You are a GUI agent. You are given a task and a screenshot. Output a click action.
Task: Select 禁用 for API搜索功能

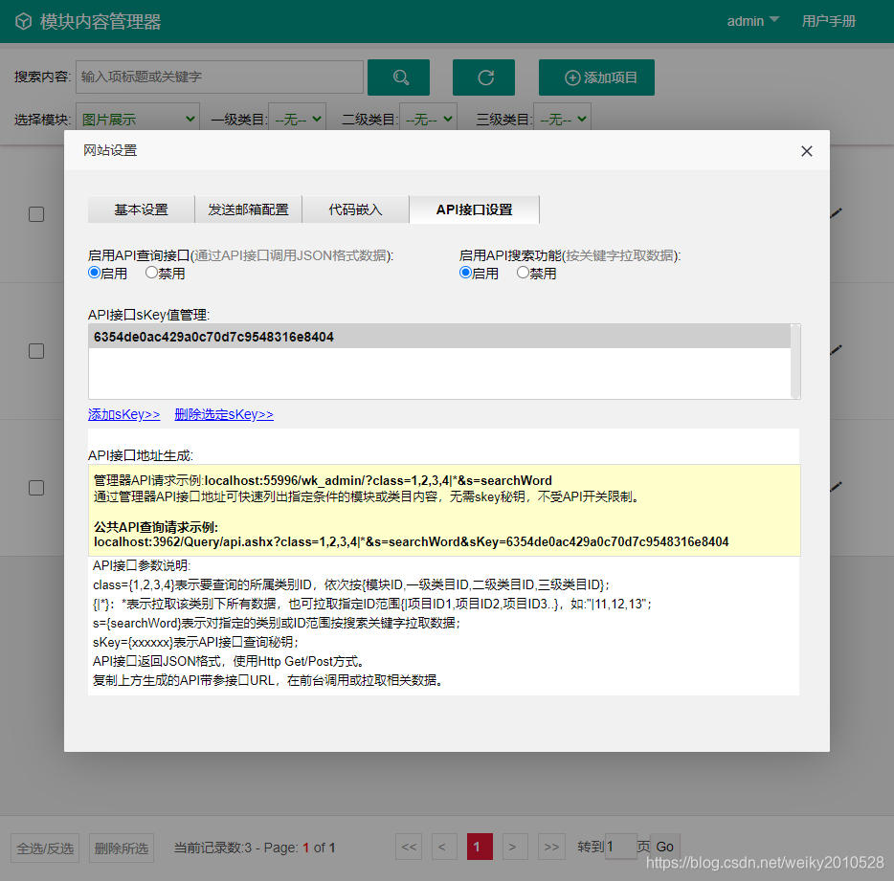point(523,273)
